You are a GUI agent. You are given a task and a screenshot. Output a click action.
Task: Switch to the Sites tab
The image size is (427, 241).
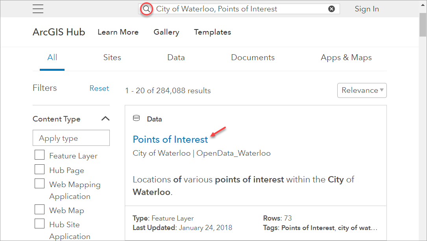click(x=112, y=58)
